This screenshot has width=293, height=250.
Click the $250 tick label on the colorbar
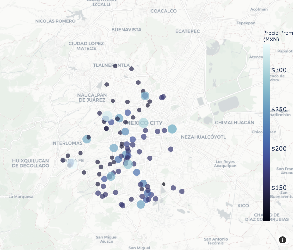(279, 109)
